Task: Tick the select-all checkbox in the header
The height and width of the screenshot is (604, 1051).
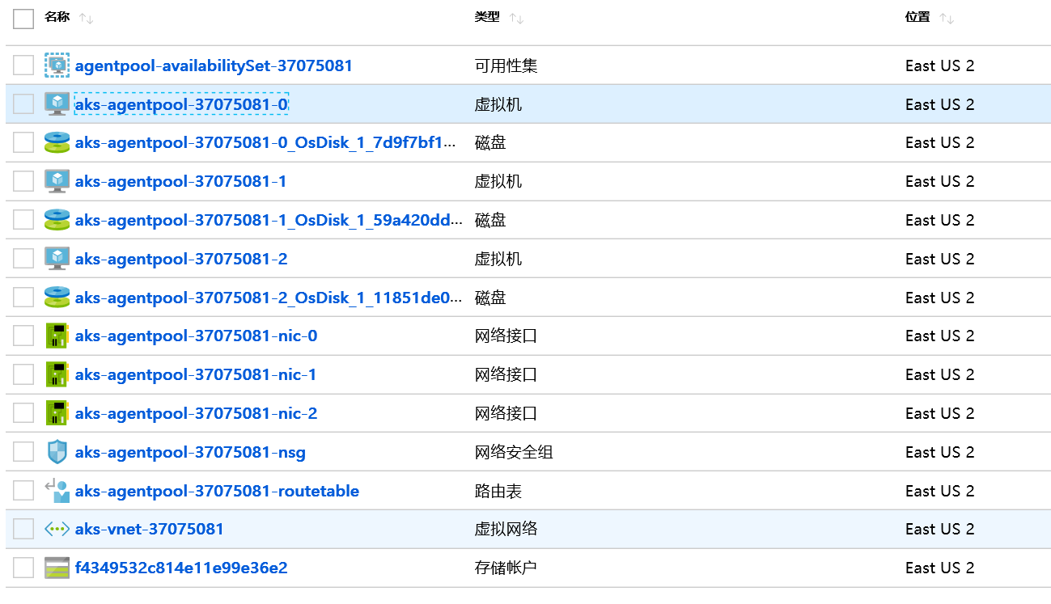Action: coord(23,18)
